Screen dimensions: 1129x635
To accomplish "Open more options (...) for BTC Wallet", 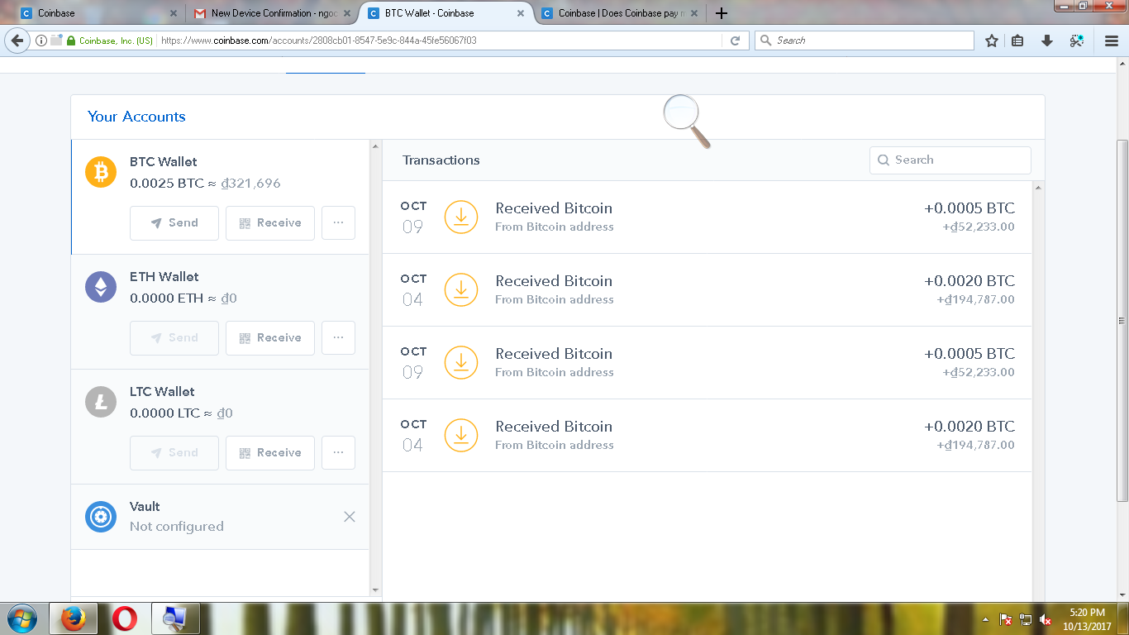I will tap(338, 223).
